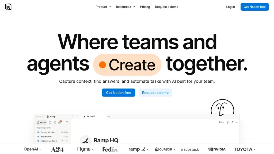Click the 10–11AM time for Design Weekly
This screenshot has height=154, width=274.
[x=64, y=132]
